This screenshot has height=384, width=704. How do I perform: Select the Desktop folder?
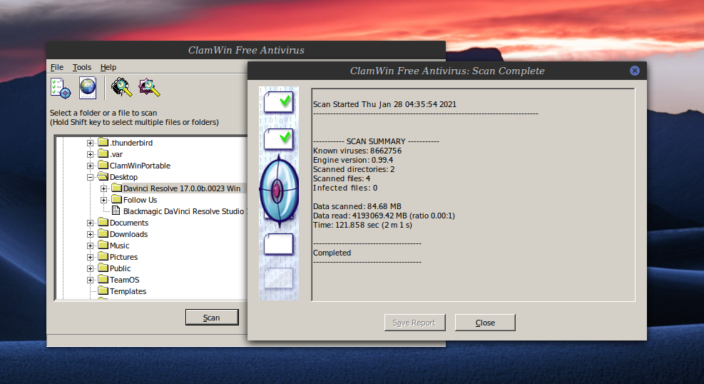pyautogui.click(x=123, y=177)
